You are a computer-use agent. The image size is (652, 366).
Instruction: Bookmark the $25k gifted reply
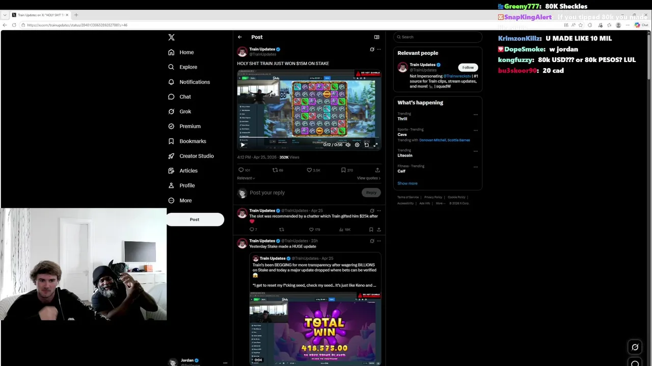click(x=371, y=230)
